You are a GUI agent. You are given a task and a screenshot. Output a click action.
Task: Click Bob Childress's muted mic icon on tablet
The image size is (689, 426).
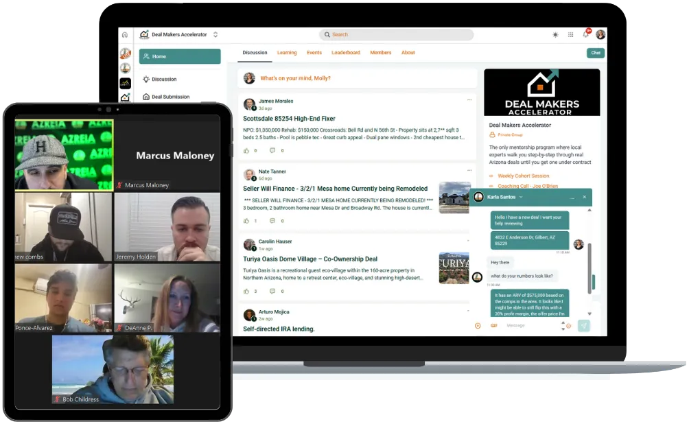pyautogui.click(x=57, y=399)
